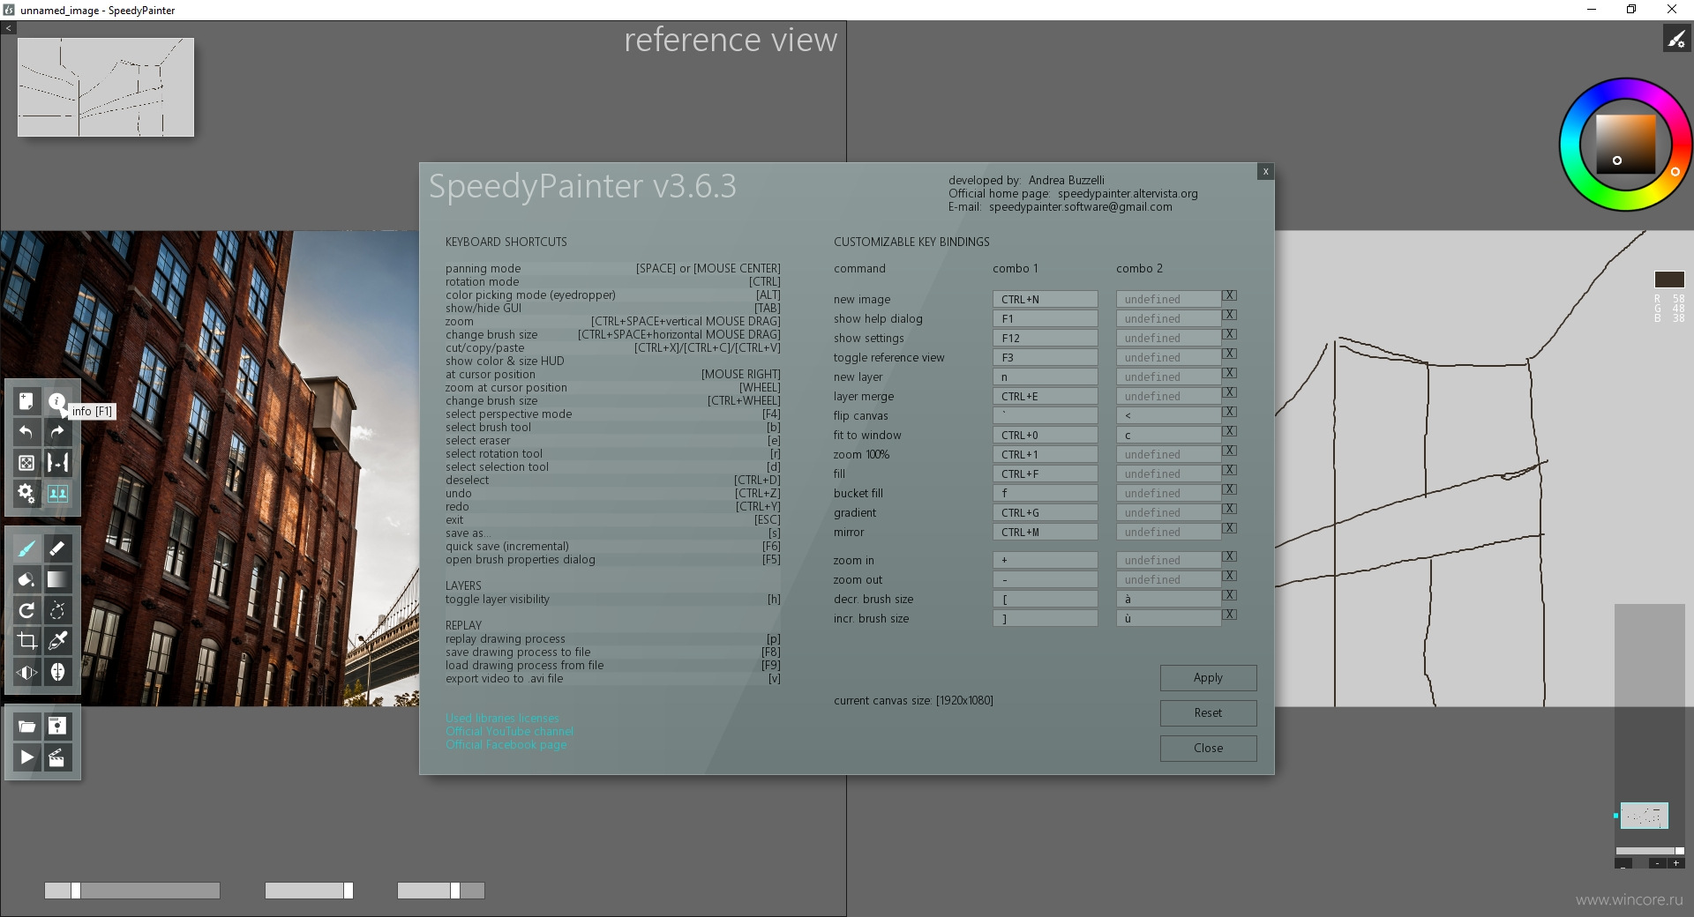The width and height of the screenshot is (1694, 917).
Task: Flip the canvas with the toolbar icon
Action: (57, 463)
